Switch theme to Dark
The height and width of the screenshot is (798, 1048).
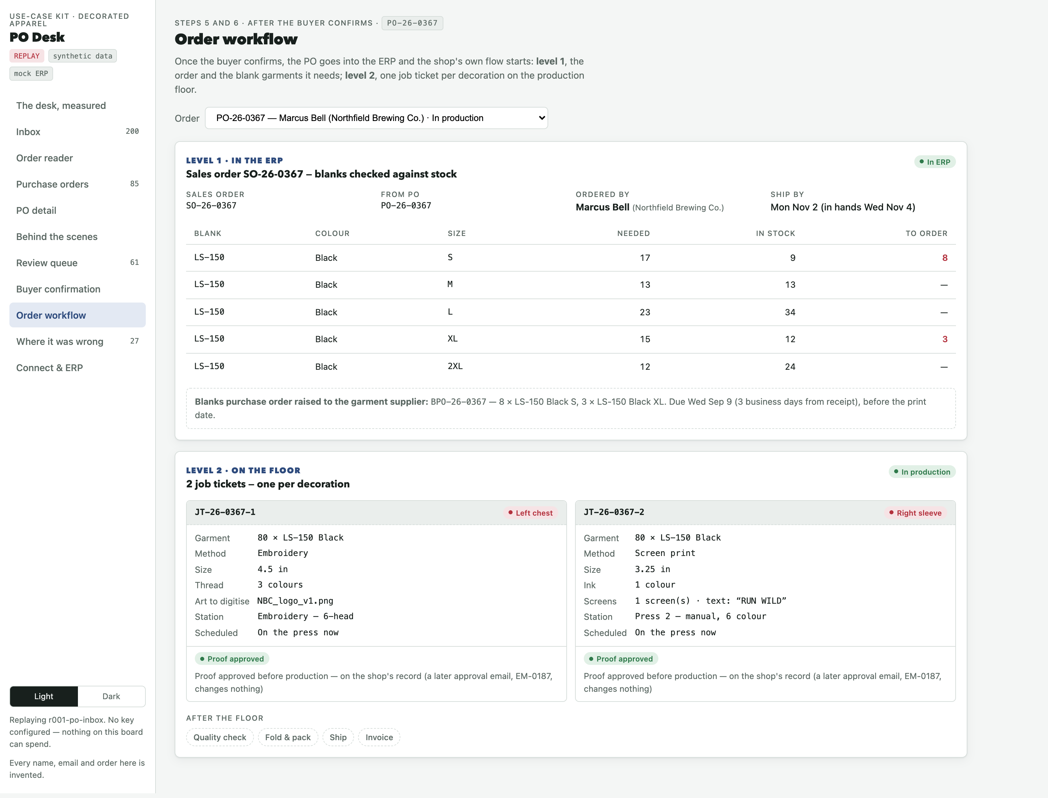pos(111,696)
